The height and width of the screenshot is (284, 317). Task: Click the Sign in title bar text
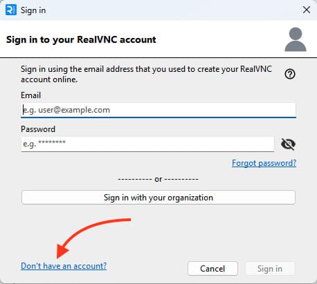tap(33, 10)
